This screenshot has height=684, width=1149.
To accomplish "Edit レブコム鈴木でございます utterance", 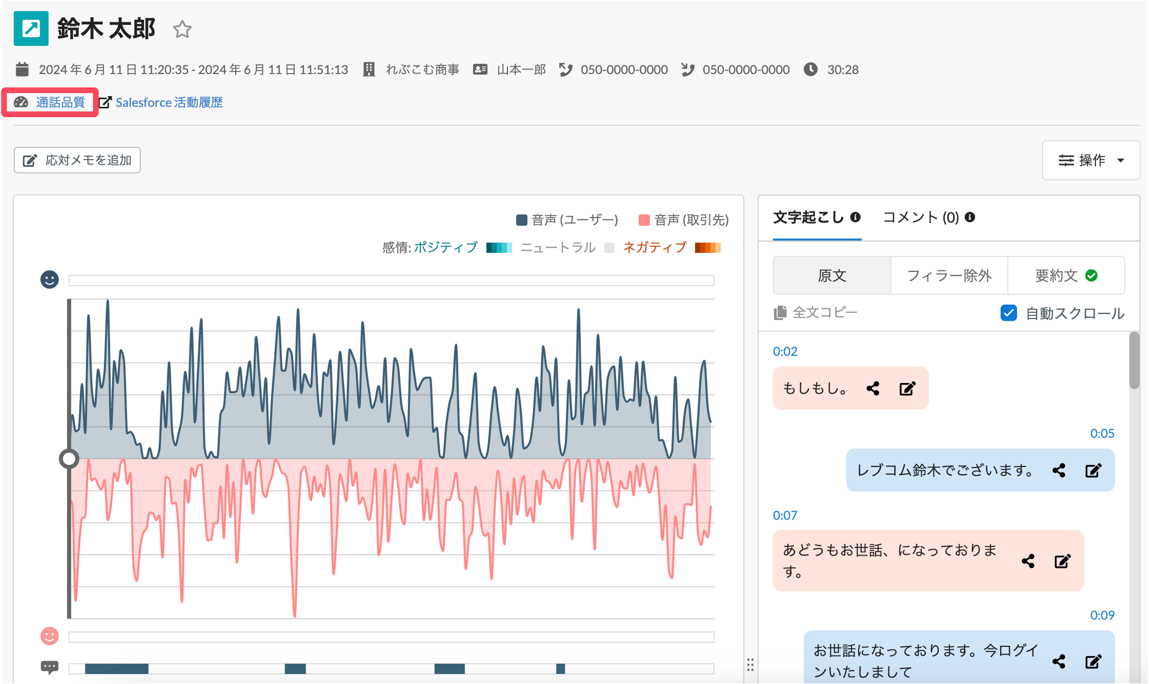I will click(1093, 471).
